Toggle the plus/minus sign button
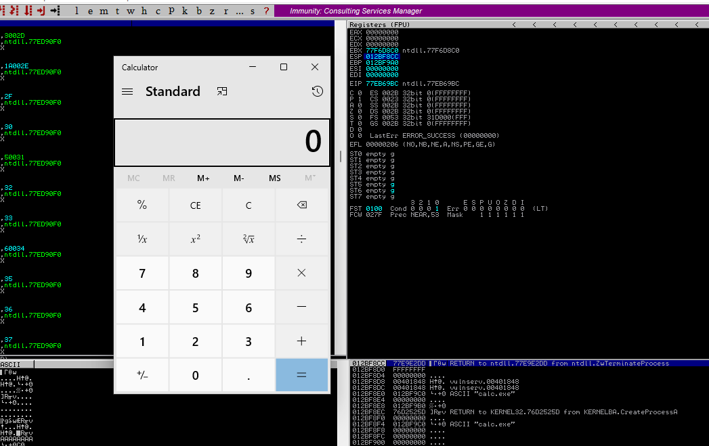This screenshot has width=709, height=446. coord(142,375)
